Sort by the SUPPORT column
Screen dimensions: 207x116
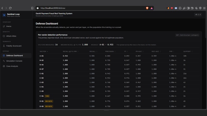pyautogui.click(x=188, y=52)
